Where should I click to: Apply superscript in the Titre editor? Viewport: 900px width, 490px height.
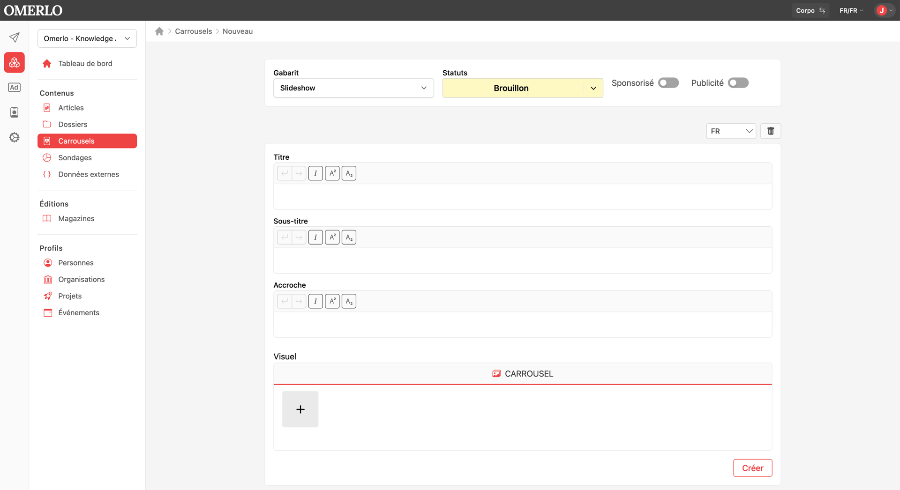(332, 173)
